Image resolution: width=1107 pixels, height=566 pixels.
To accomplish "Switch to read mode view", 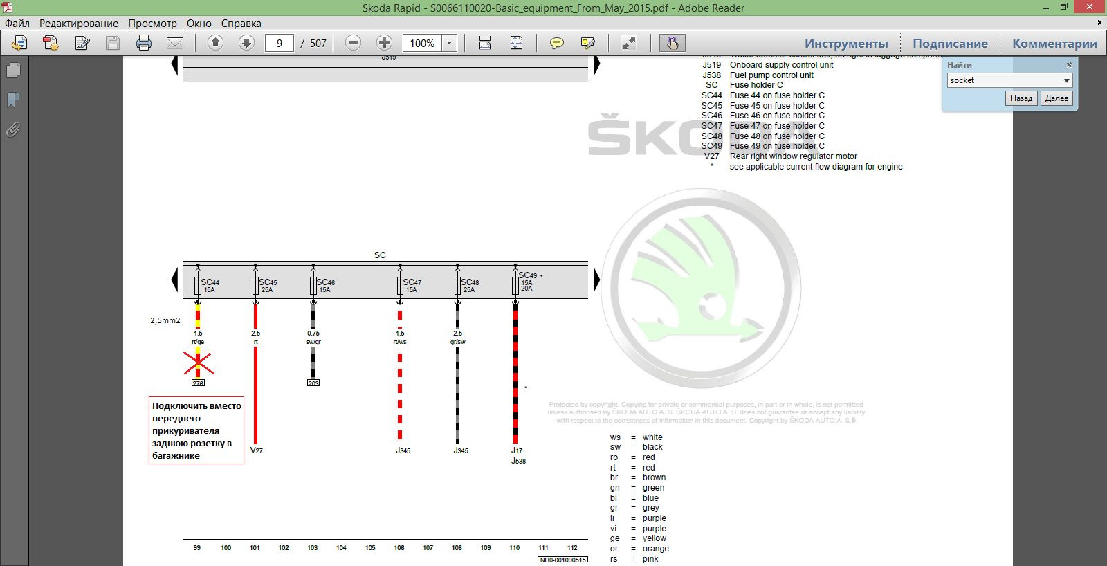I will coord(629,43).
